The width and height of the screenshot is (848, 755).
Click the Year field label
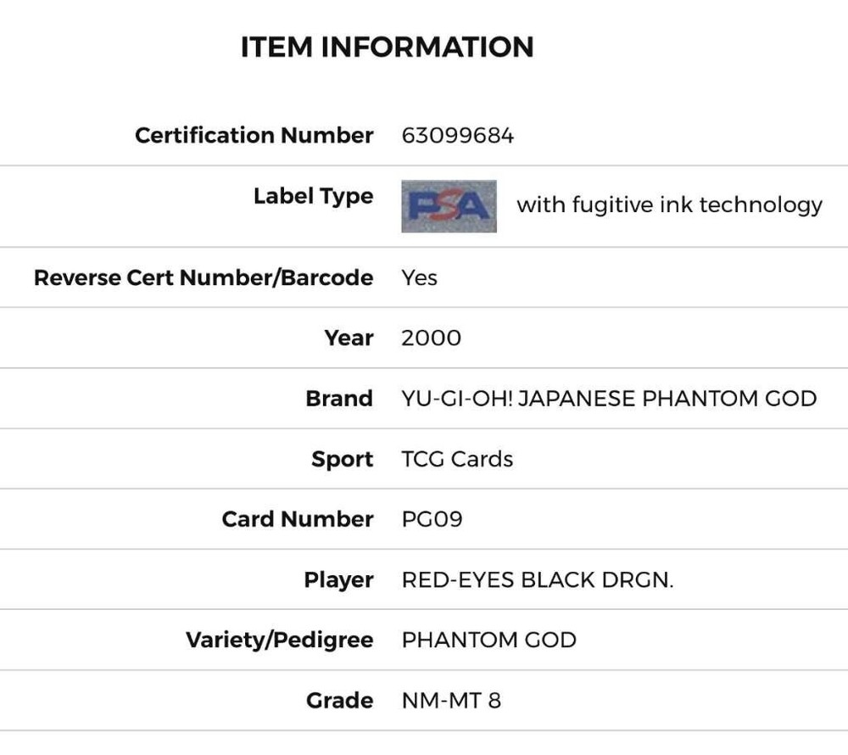pyautogui.click(x=349, y=338)
